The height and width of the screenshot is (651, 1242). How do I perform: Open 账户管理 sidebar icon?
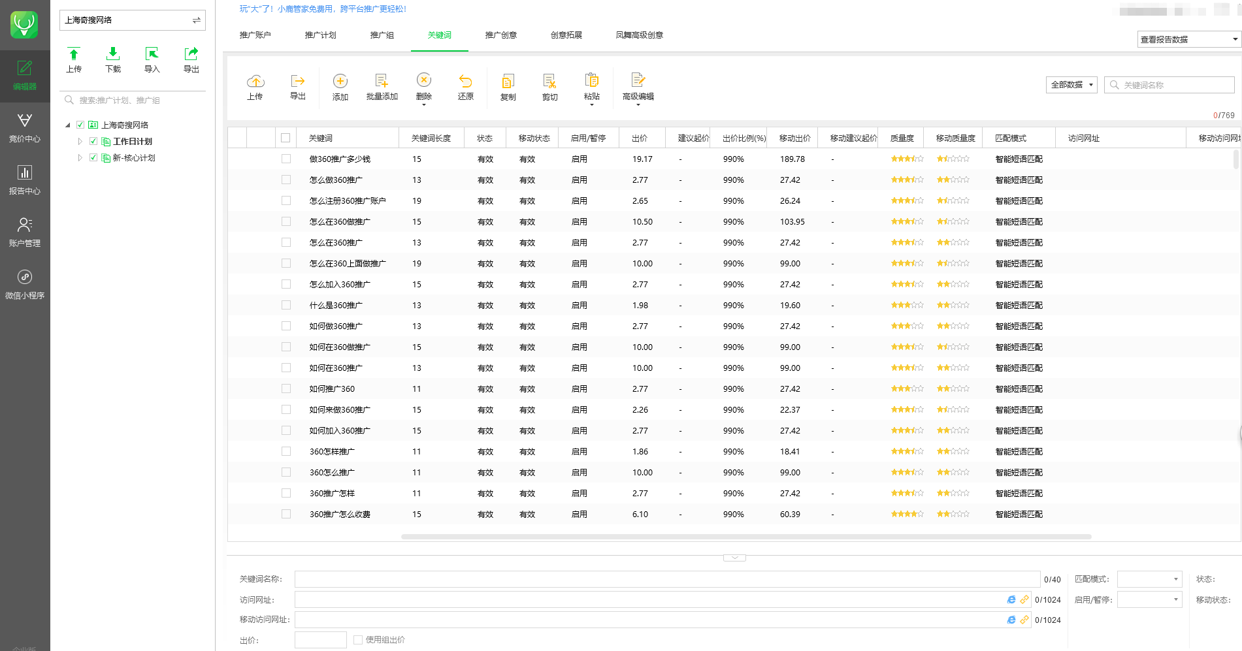25,232
